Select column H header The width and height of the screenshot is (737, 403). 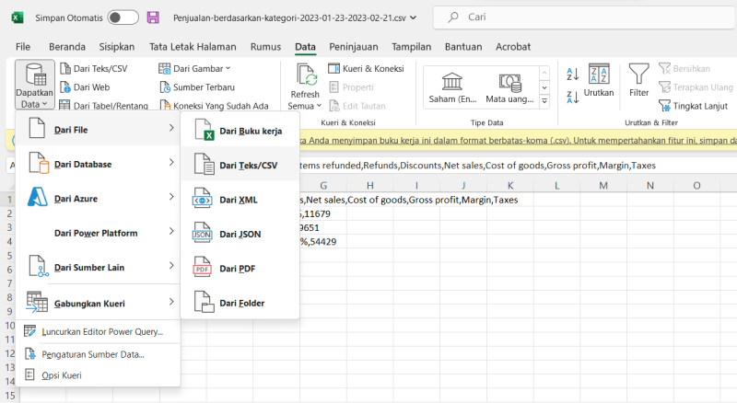(370, 185)
